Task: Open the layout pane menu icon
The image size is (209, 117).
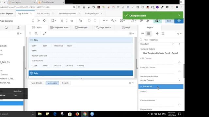Action: 132,33
